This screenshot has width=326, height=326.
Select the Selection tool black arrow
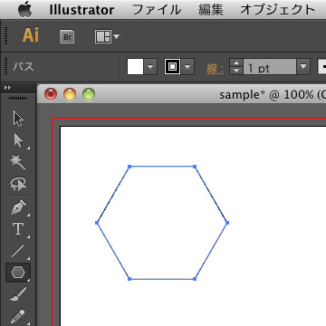(x=18, y=118)
